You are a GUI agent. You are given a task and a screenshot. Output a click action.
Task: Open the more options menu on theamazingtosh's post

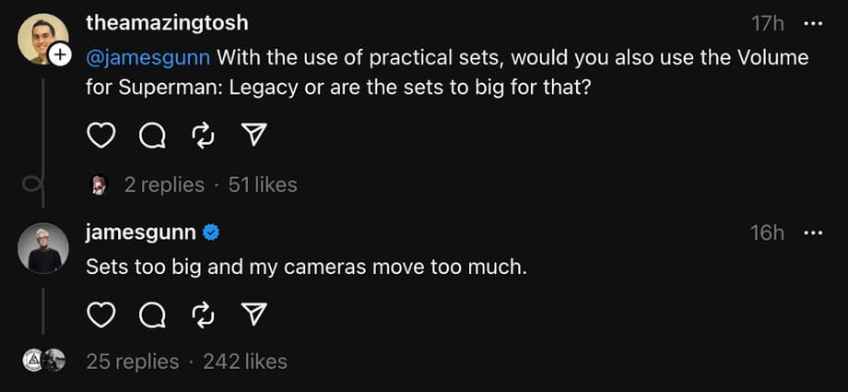point(812,23)
